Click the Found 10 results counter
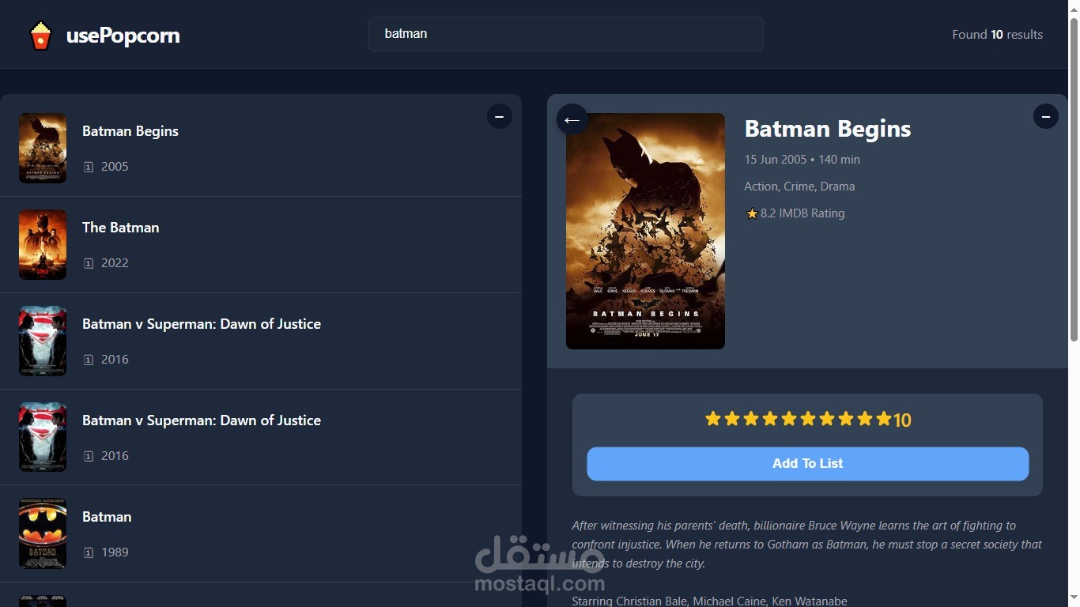This screenshot has height=607, width=1080. [997, 35]
